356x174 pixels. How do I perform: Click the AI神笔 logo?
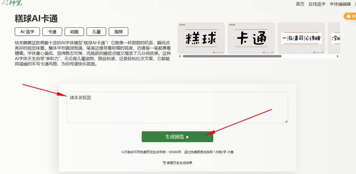[x=11, y=3]
